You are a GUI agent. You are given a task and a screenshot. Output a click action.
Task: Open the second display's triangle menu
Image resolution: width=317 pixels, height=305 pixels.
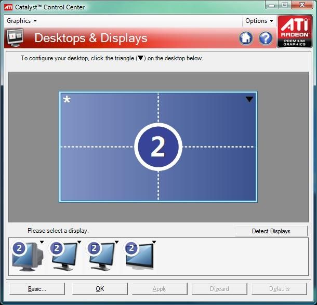click(x=79, y=242)
